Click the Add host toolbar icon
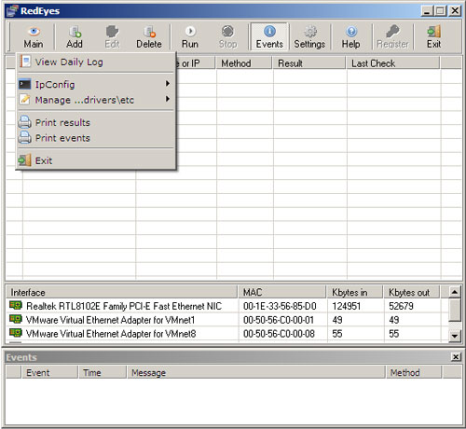This screenshot has height=429, width=466. point(75,32)
